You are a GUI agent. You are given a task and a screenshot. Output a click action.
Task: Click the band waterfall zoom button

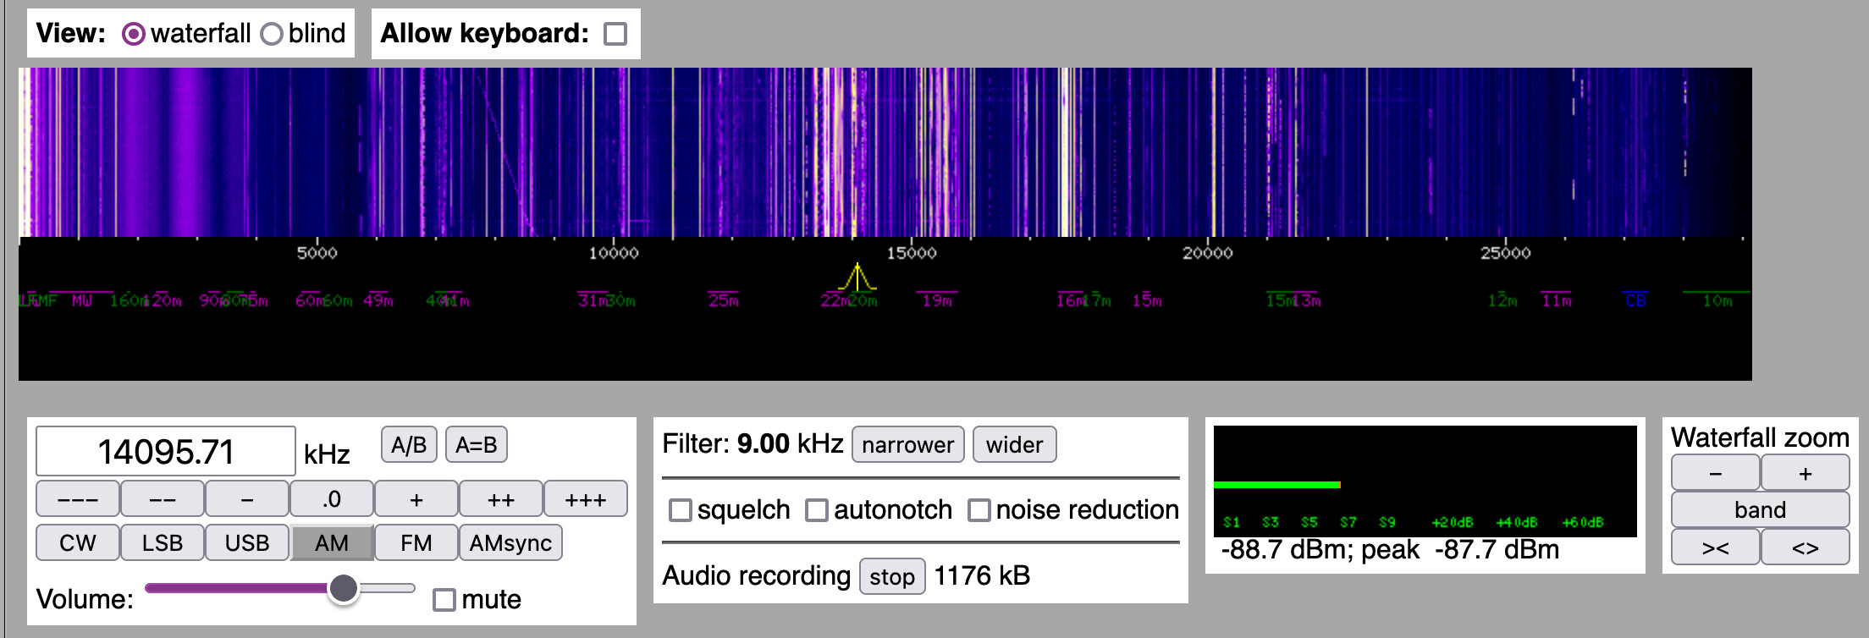tap(1760, 510)
